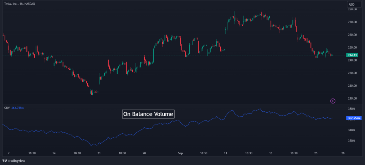The image size is (365, 165).
Task: Select the OBV indicator legend label
Action: pos(7,107)
